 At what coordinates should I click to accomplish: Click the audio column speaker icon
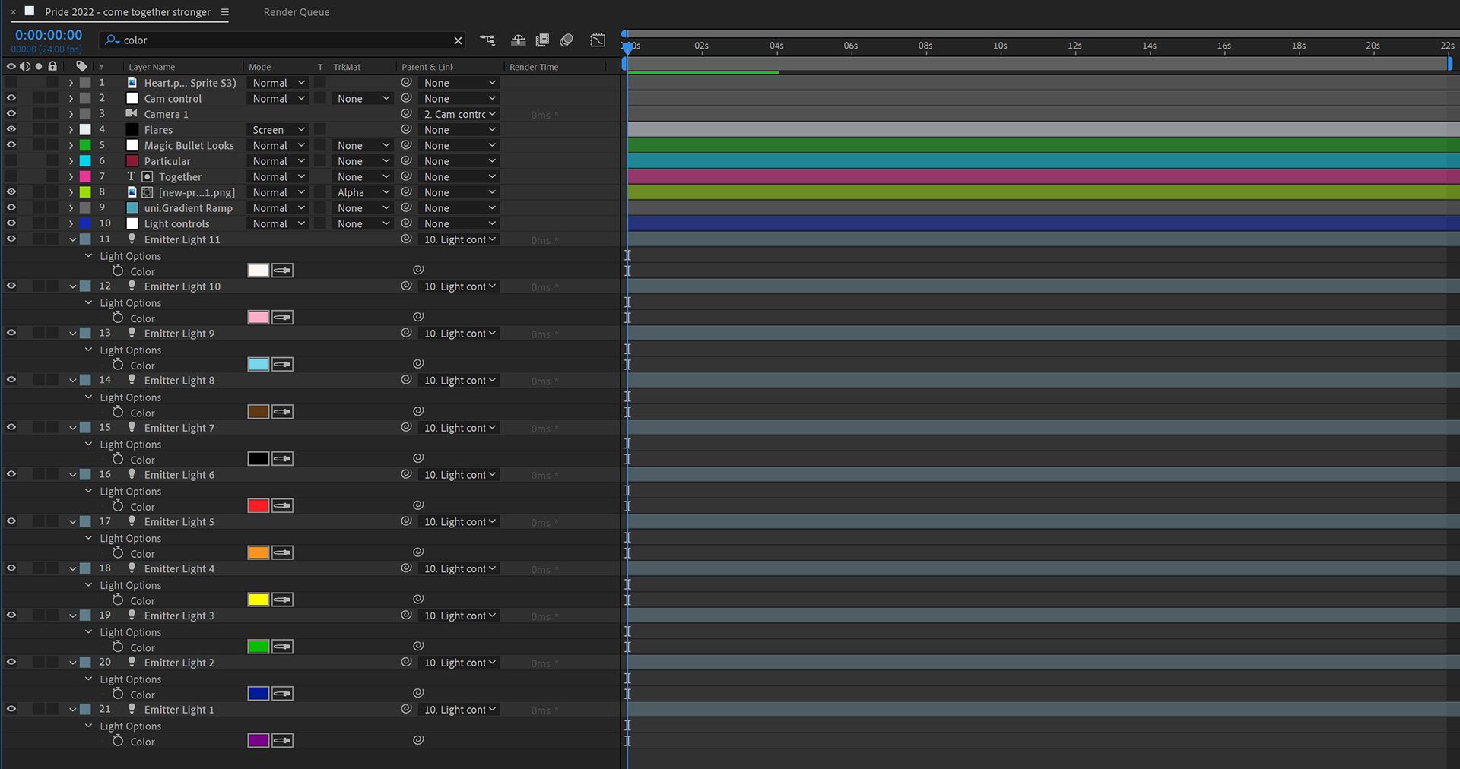click(x=24, y=66)
